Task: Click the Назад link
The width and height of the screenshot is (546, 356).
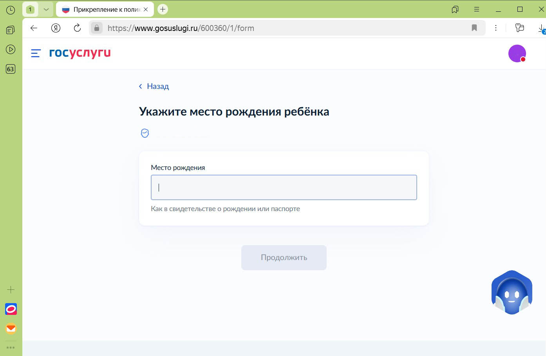Action: pyautogui.click(x=154, y=86)
